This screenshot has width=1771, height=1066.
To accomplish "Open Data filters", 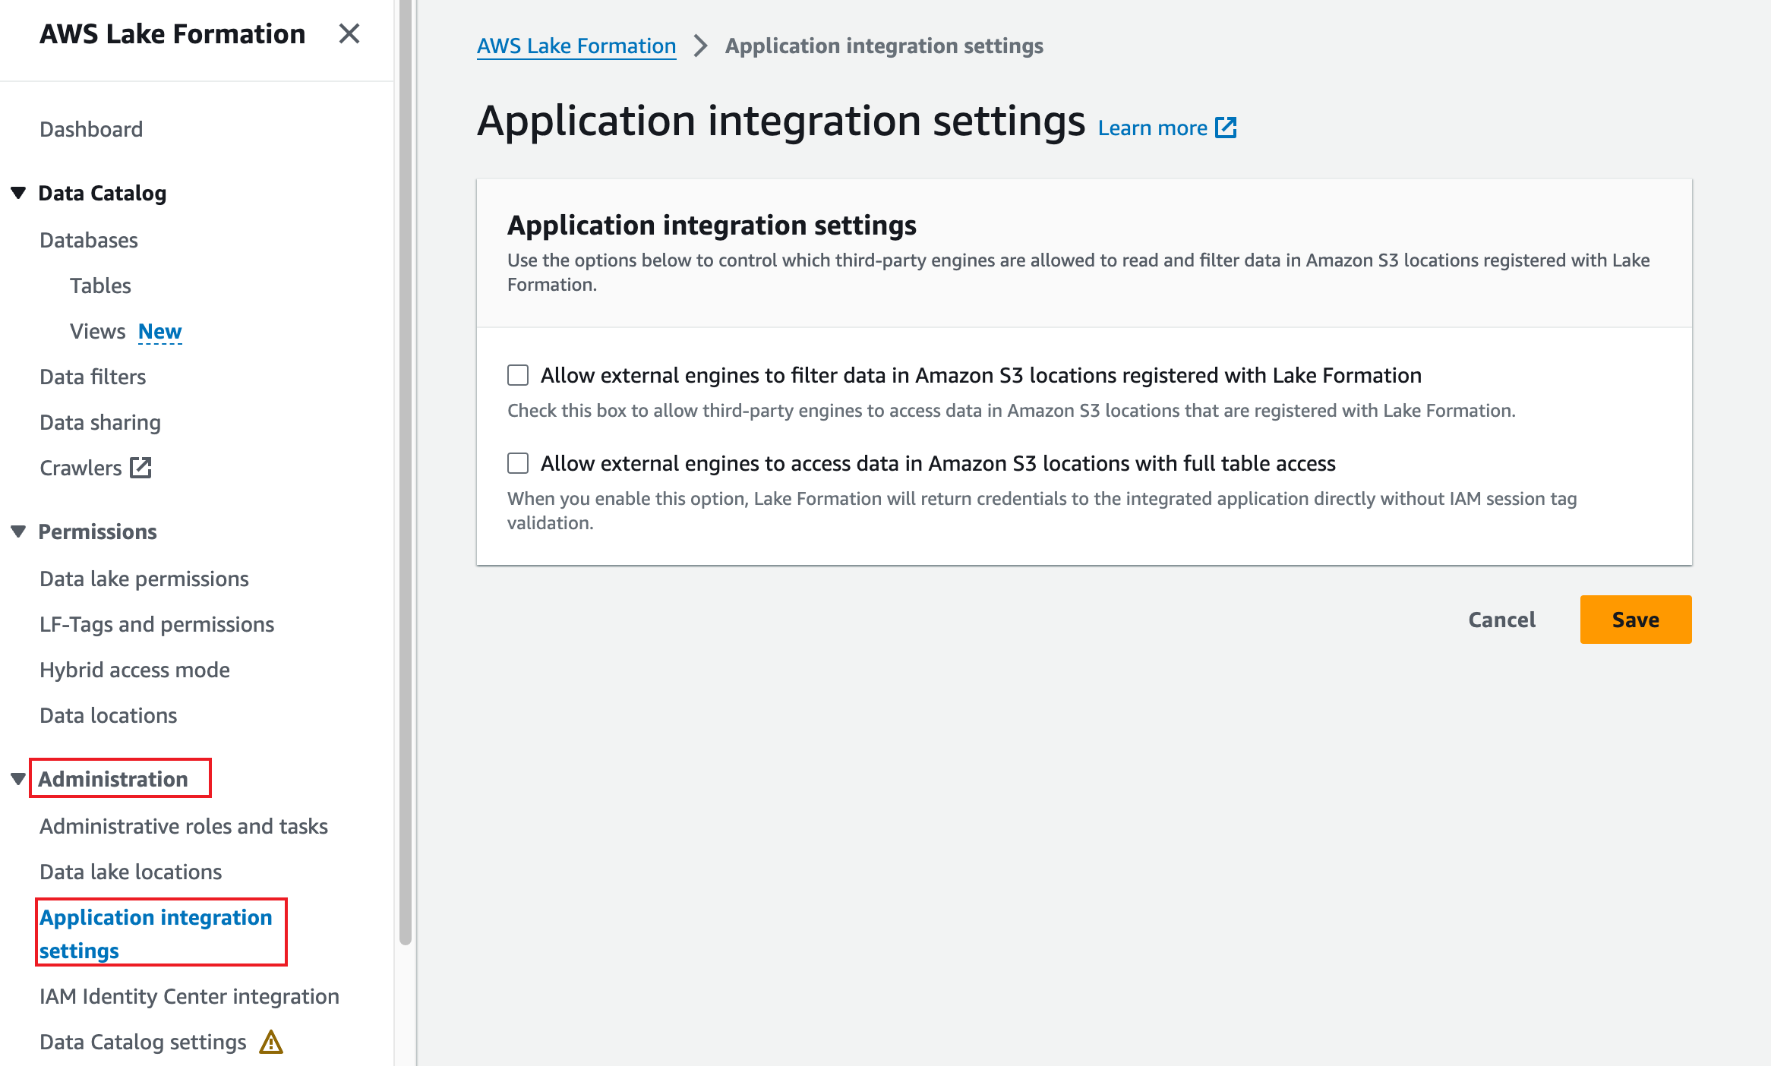I will (93, 377).
